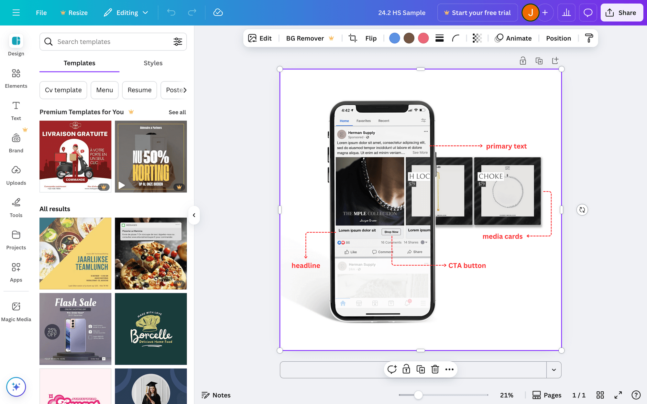Click the search filter options icon

pyautogui.click(x=178, y=42)
